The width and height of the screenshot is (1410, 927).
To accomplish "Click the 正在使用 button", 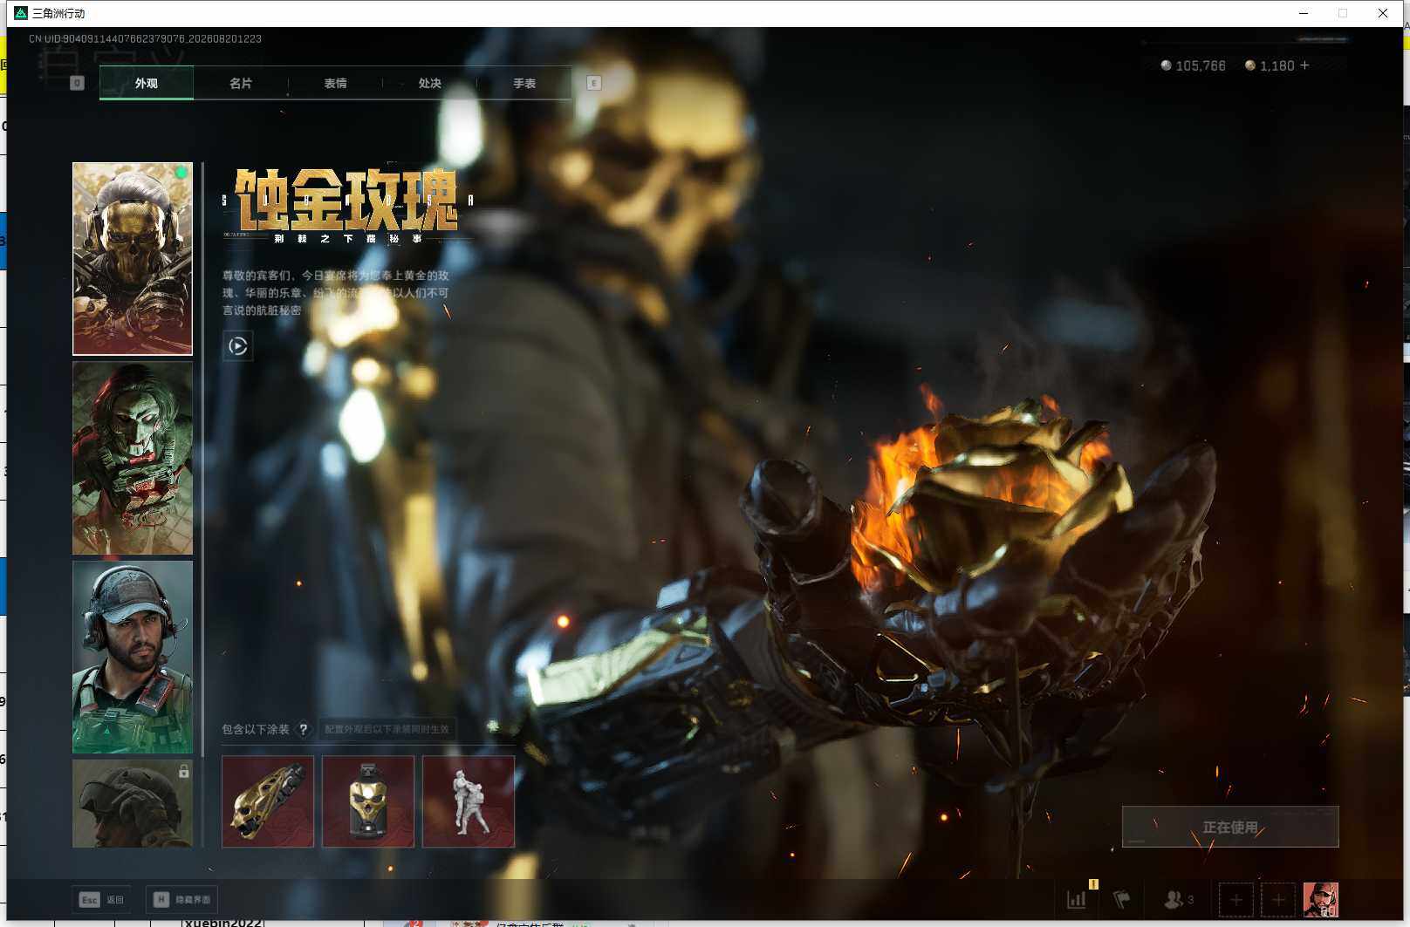I will coord(1230,827).
